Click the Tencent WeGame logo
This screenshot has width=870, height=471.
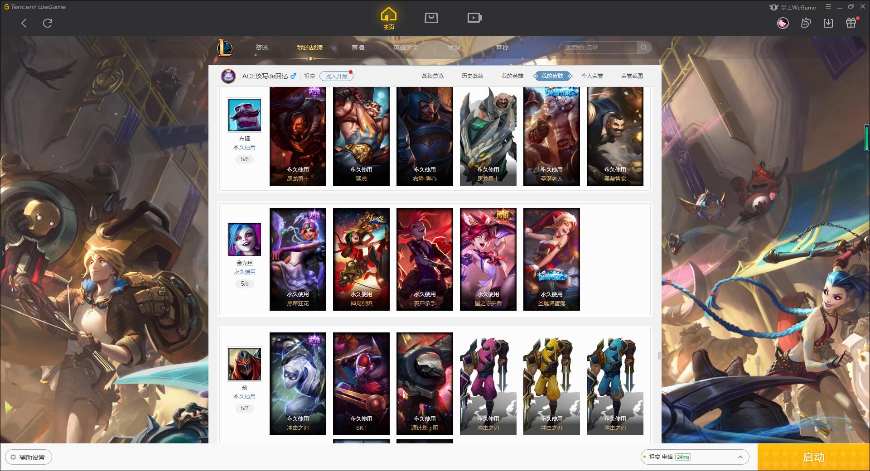35,7
